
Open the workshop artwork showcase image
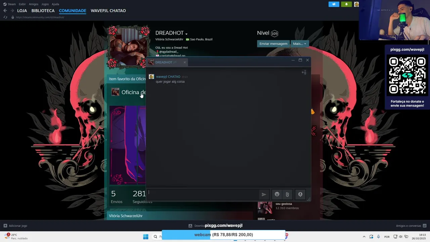[128, 145]
